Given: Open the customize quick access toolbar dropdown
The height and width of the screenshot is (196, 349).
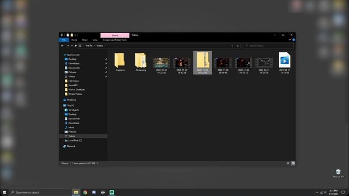Looking at the screenshot, I should point(75,35).
